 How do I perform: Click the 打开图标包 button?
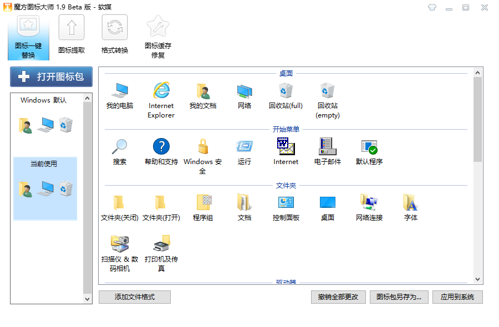pos(51,76)
